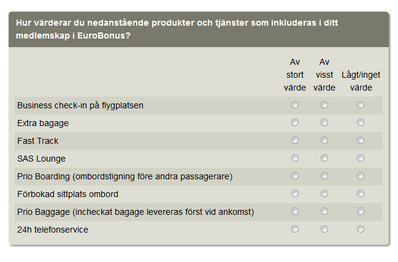Select 'Av stort värde' for Prio Baggage
The height and width of the screenshot is (262, 398).
(295, 211)
